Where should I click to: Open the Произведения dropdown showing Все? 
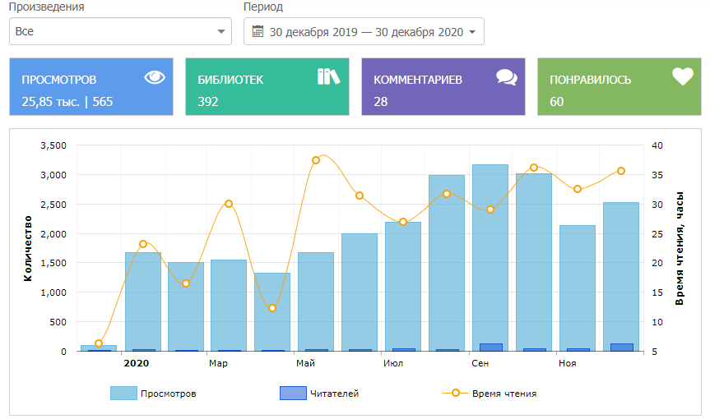[x=115, y=32]
